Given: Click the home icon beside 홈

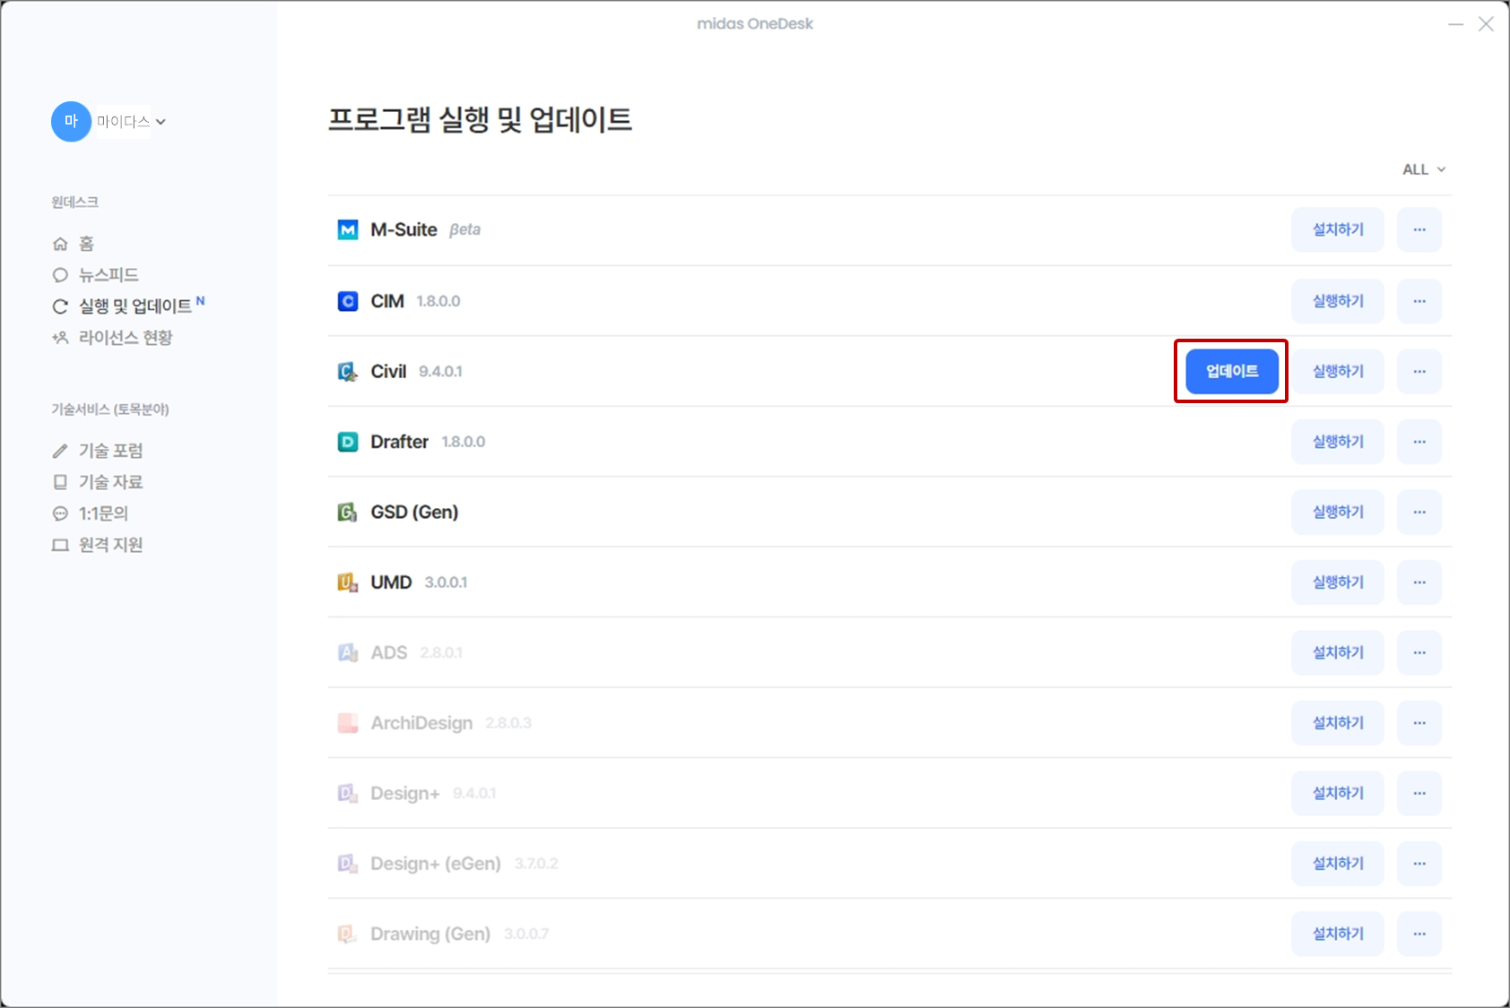Looking at the screenshot, I should click(60, 244).
